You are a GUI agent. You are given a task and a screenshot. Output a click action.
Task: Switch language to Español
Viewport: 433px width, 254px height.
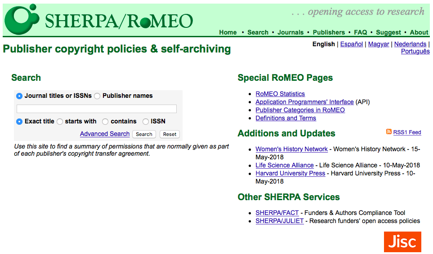pos(352,44)
